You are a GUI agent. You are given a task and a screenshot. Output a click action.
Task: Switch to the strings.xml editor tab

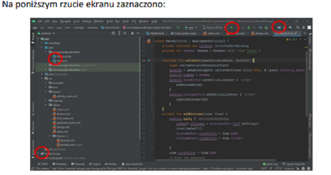[261, 33]
